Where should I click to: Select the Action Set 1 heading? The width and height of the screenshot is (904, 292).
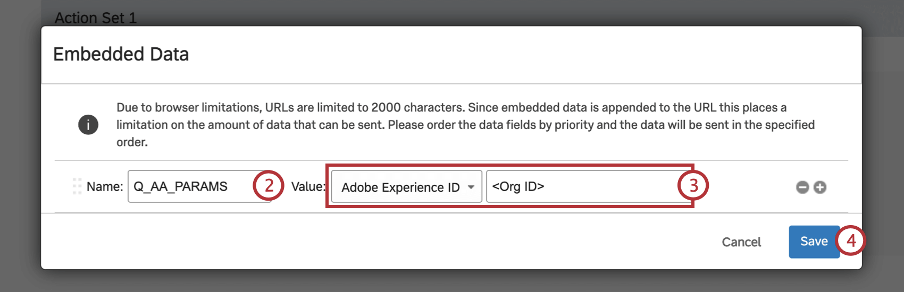pyautogui.click(x=96, y=18)
